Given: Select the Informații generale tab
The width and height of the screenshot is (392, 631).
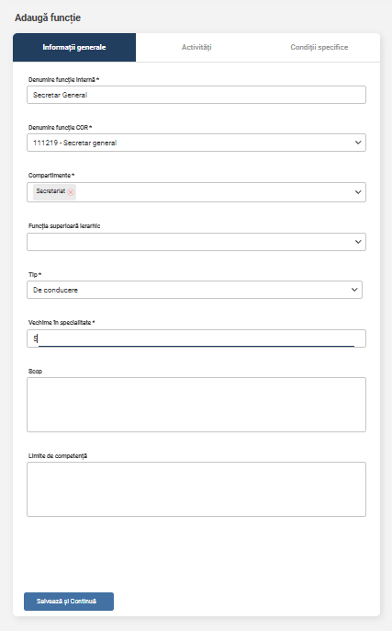Looking at the screenshot, I should 74,47.
